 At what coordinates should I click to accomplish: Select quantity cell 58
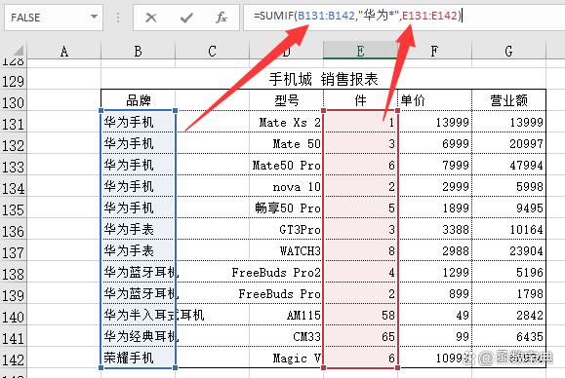[360, 315]
